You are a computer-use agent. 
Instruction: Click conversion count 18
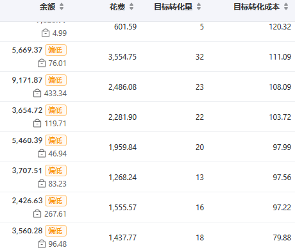click(x=200, y=238)
